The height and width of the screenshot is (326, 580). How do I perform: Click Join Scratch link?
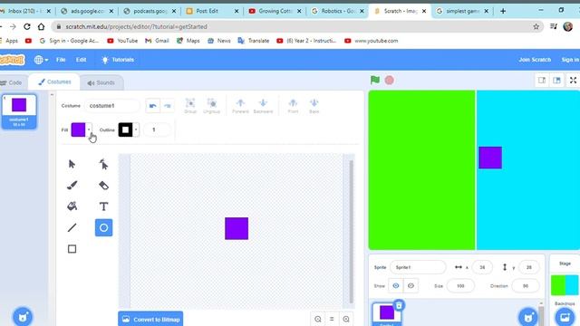(535, 60)
